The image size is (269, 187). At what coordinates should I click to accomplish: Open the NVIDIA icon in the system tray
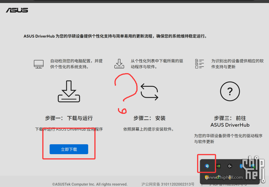coord(218,166)
